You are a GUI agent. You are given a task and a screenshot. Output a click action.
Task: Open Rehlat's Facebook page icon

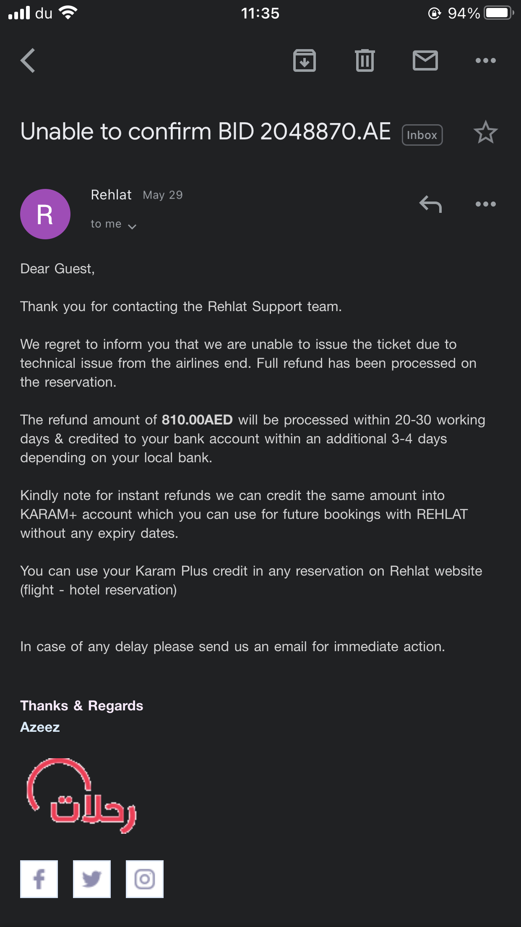click(x=39, y=879)
